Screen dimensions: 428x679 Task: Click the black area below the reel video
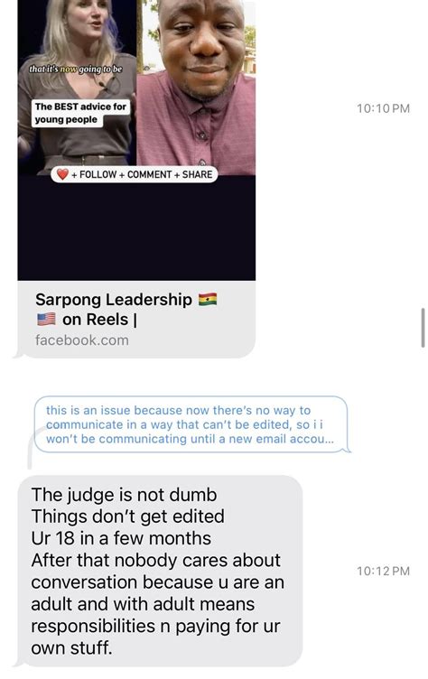(136, 228)
